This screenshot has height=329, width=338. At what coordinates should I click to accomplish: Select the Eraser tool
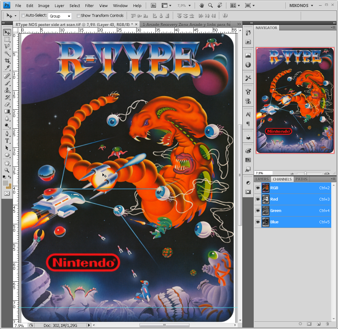[7, 104]
